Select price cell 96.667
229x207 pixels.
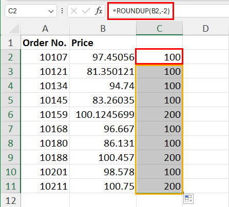coord(103,129)
